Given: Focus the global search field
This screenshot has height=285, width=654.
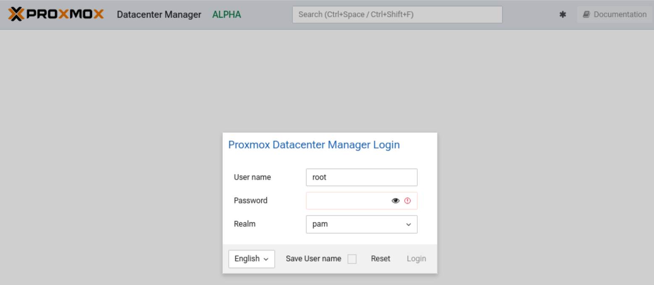Looking at the screenshot, I should (x=397, y=14).
